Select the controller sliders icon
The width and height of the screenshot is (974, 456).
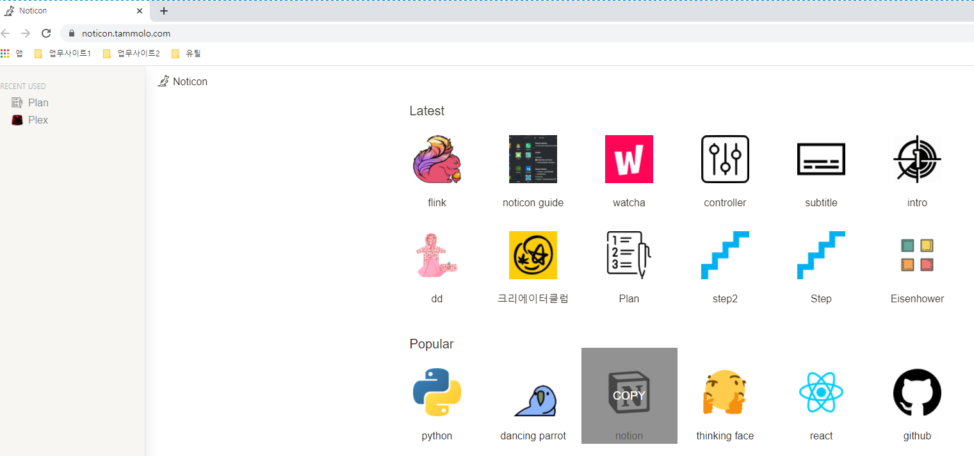tap(725, 159)
